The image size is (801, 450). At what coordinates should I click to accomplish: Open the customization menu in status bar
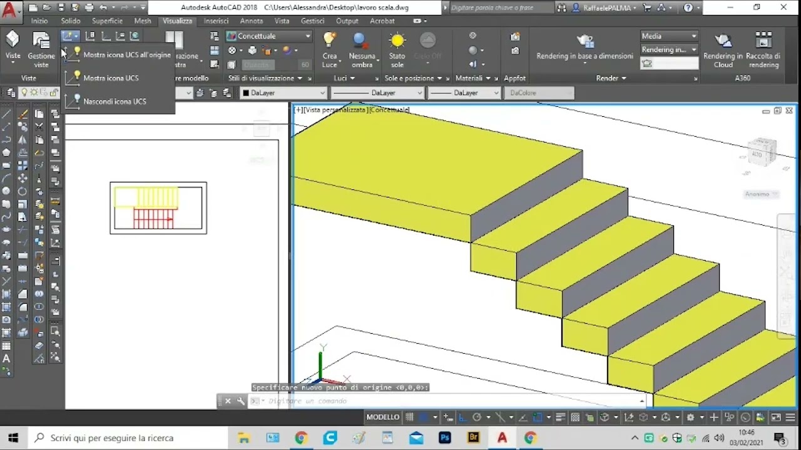790,417
